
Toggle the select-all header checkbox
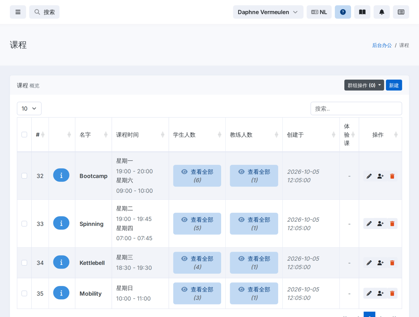click(24, 135)
